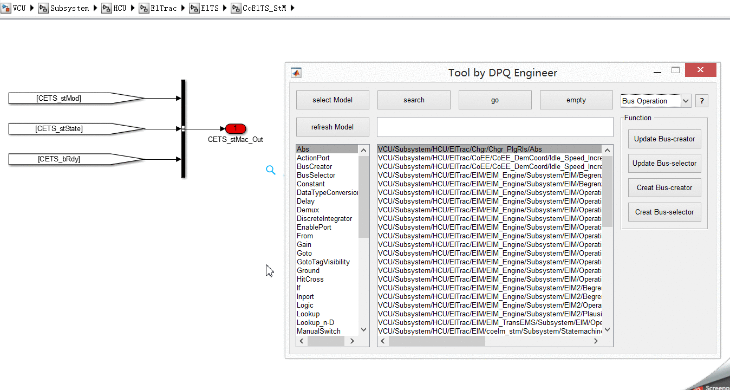This screenshot has height=390, width=730.
Task: Select Delay in the block-type list
Action: point(327,201)
